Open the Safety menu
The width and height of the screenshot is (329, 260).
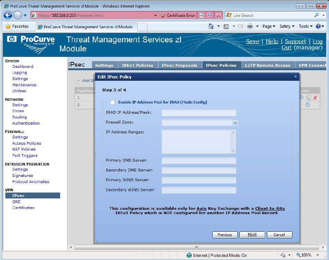(287, 26)
